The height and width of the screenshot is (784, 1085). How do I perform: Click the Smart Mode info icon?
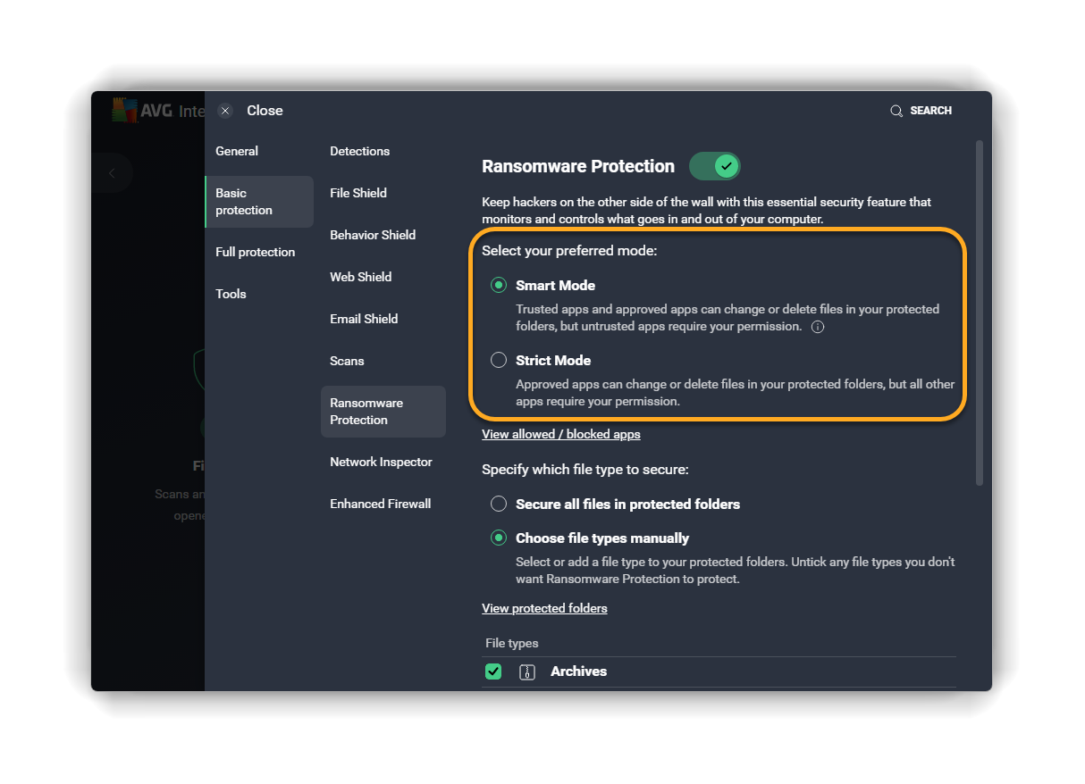pyautogui.click(x=817, y=327)
